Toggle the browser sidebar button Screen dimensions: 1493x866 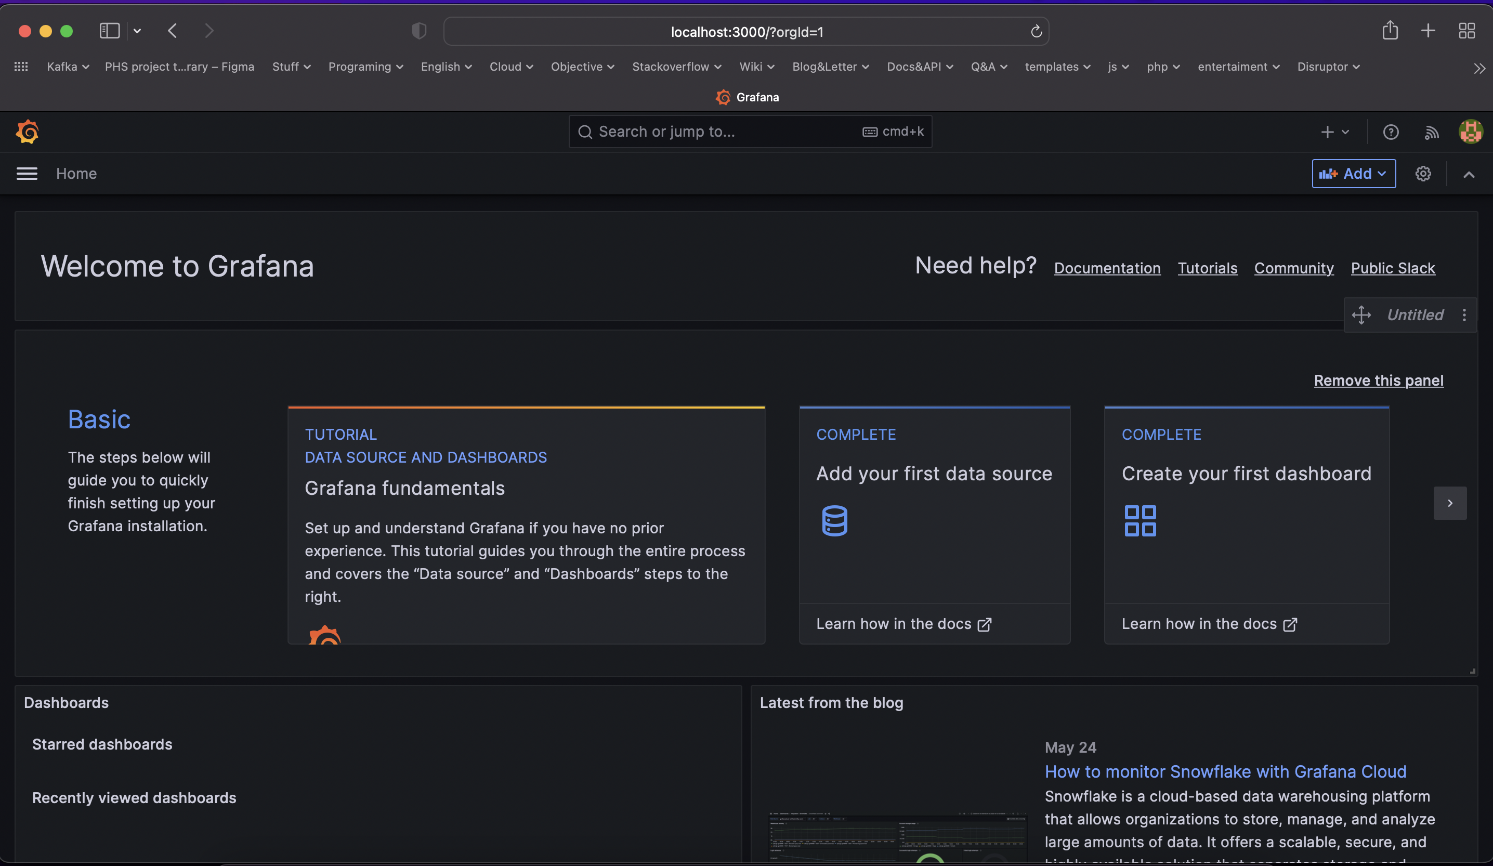[x=110, y=31]
